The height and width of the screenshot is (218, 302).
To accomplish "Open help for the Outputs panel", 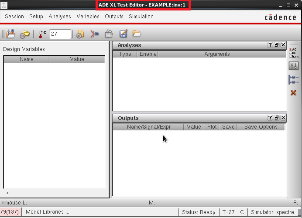I will point(270,118).
